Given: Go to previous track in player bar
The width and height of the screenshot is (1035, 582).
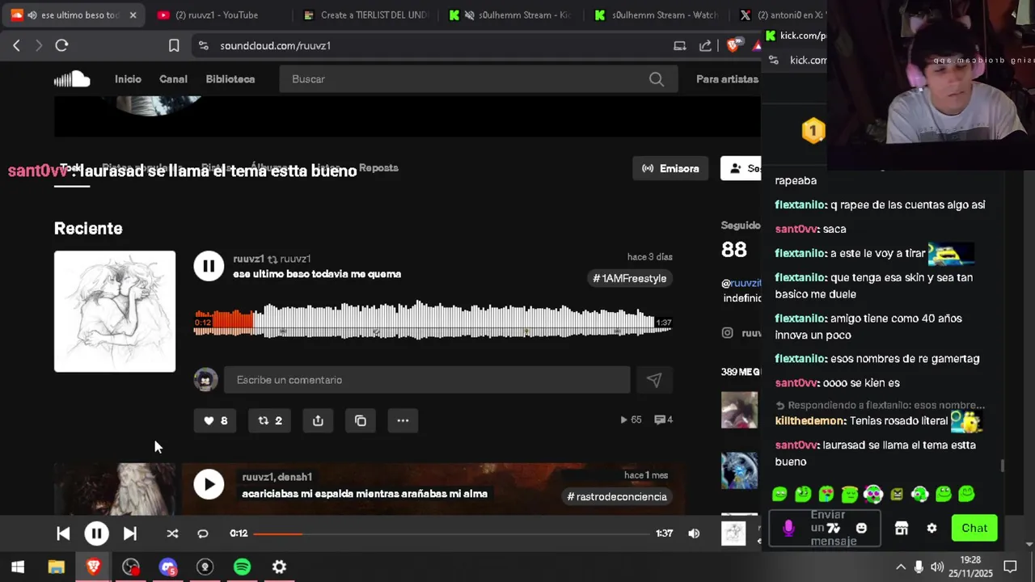Looking at the screenshot, I should (63, 533).
